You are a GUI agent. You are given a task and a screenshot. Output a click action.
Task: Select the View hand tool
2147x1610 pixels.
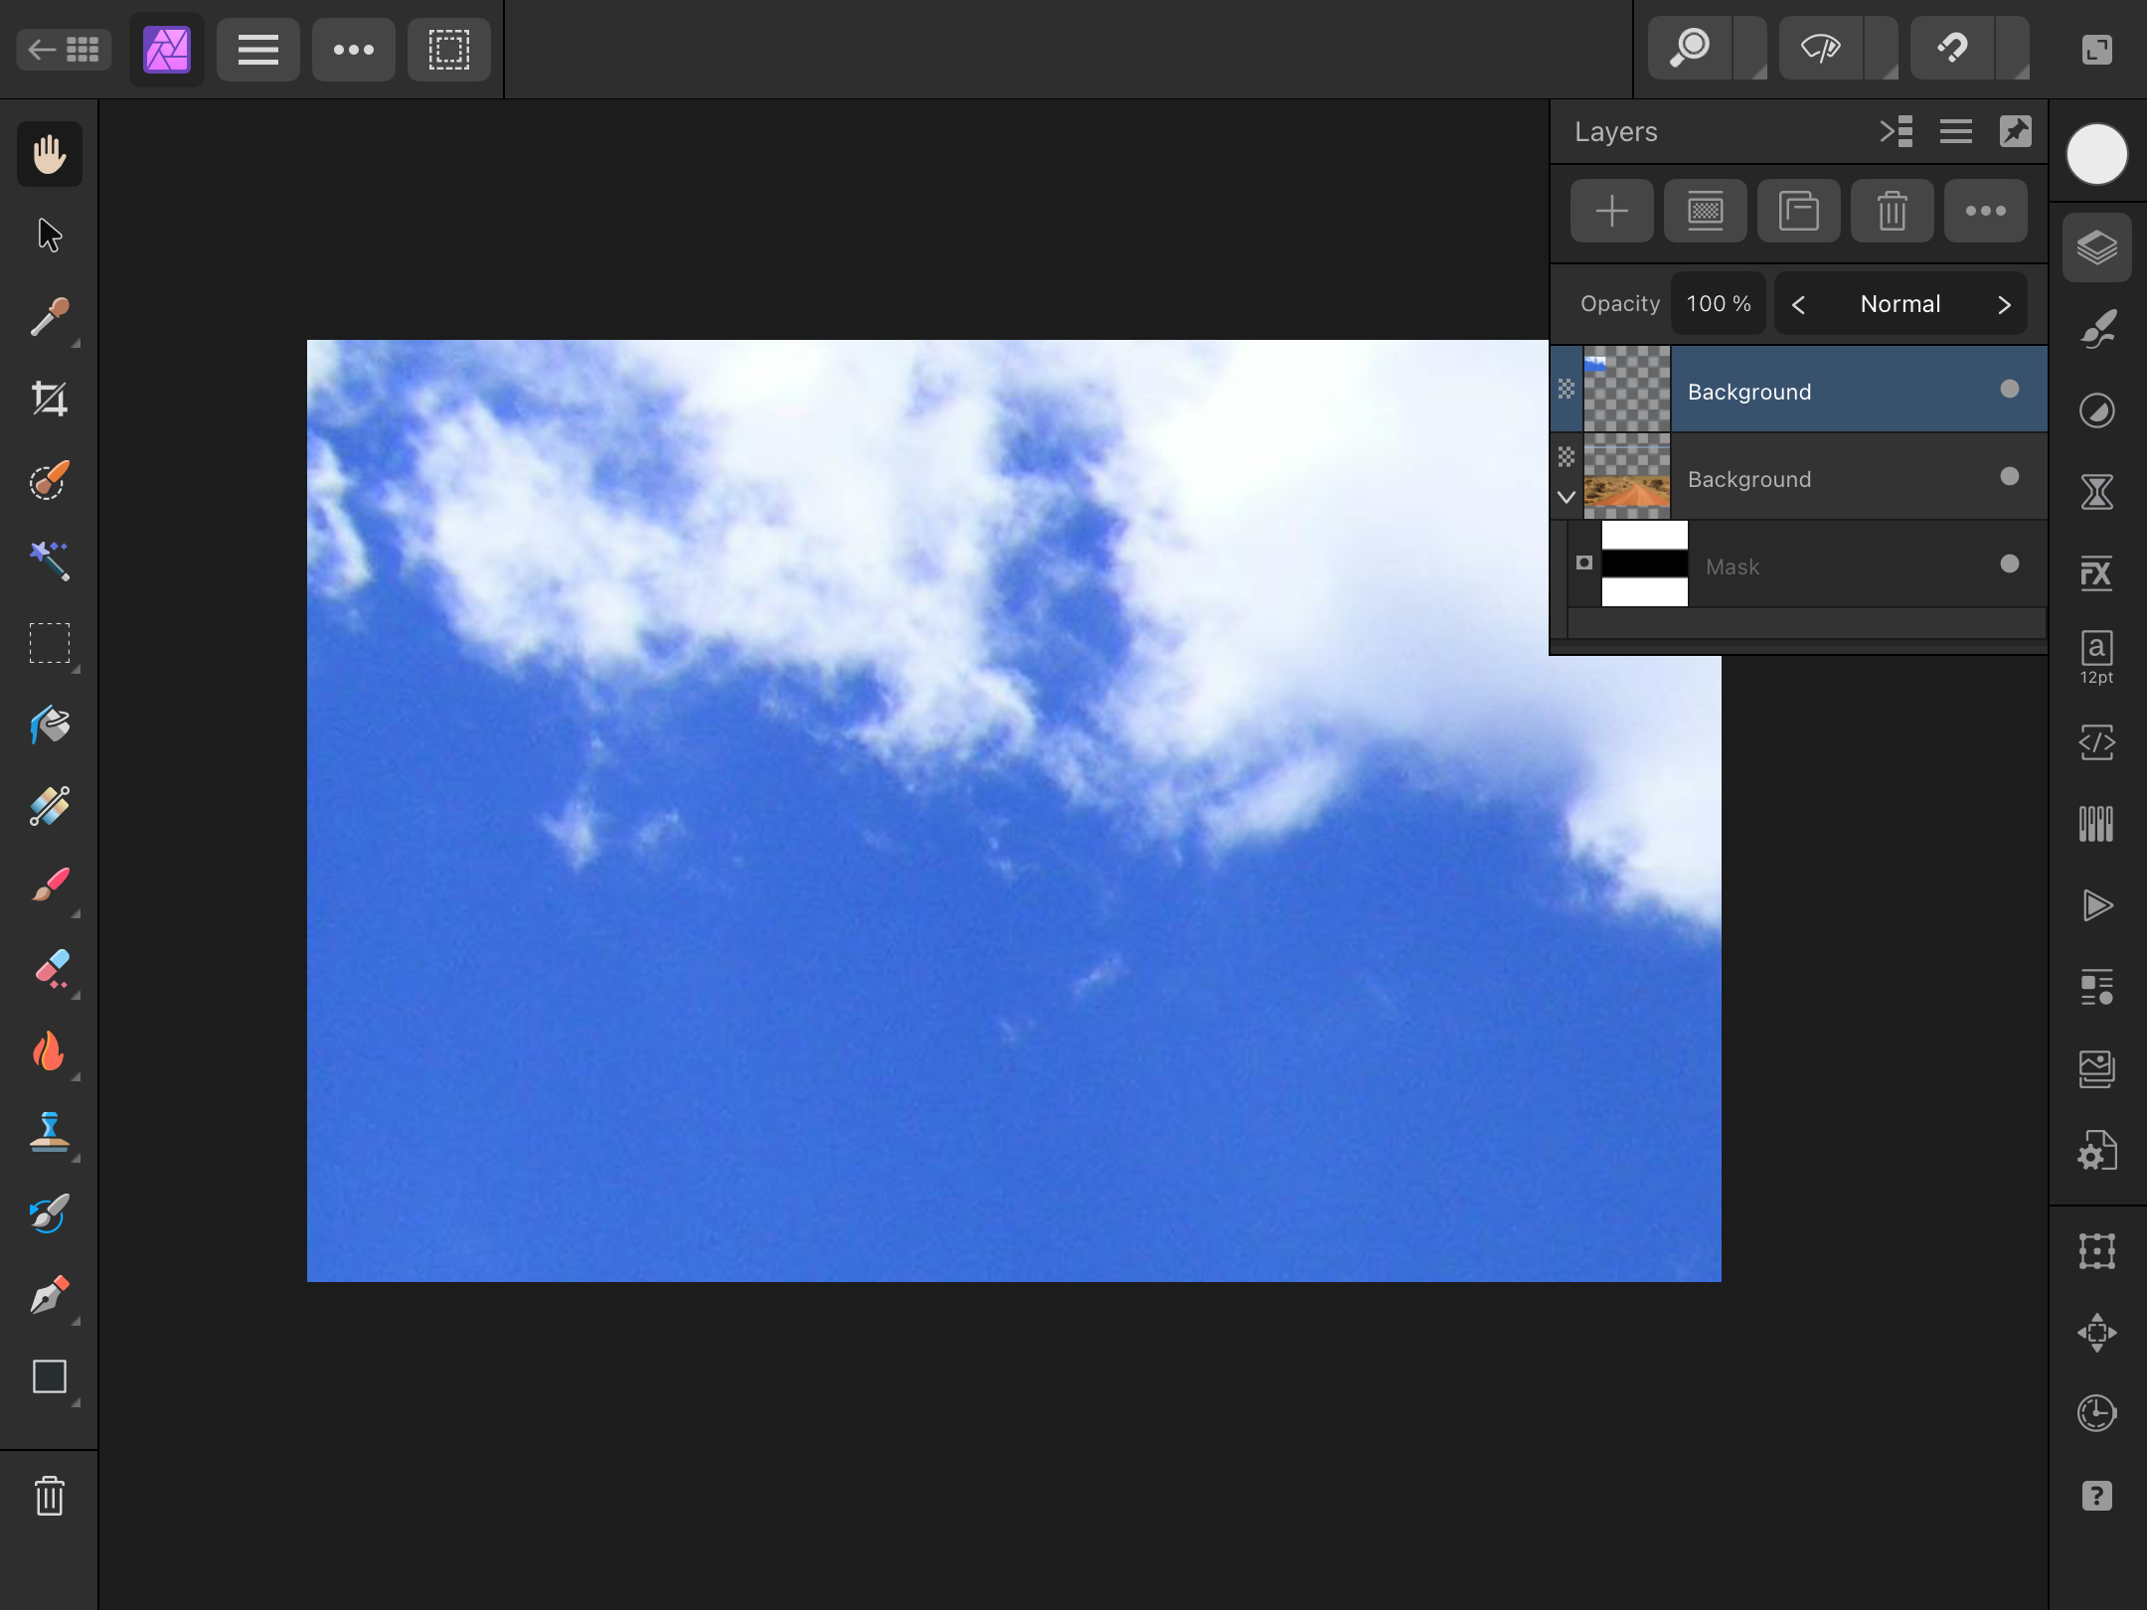click(x=50, y=154)
